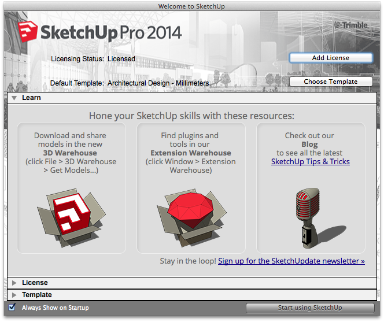Click the Extension Warehouse bold text
This screenshot has height=322, width=384.
[x=191, y=153]
